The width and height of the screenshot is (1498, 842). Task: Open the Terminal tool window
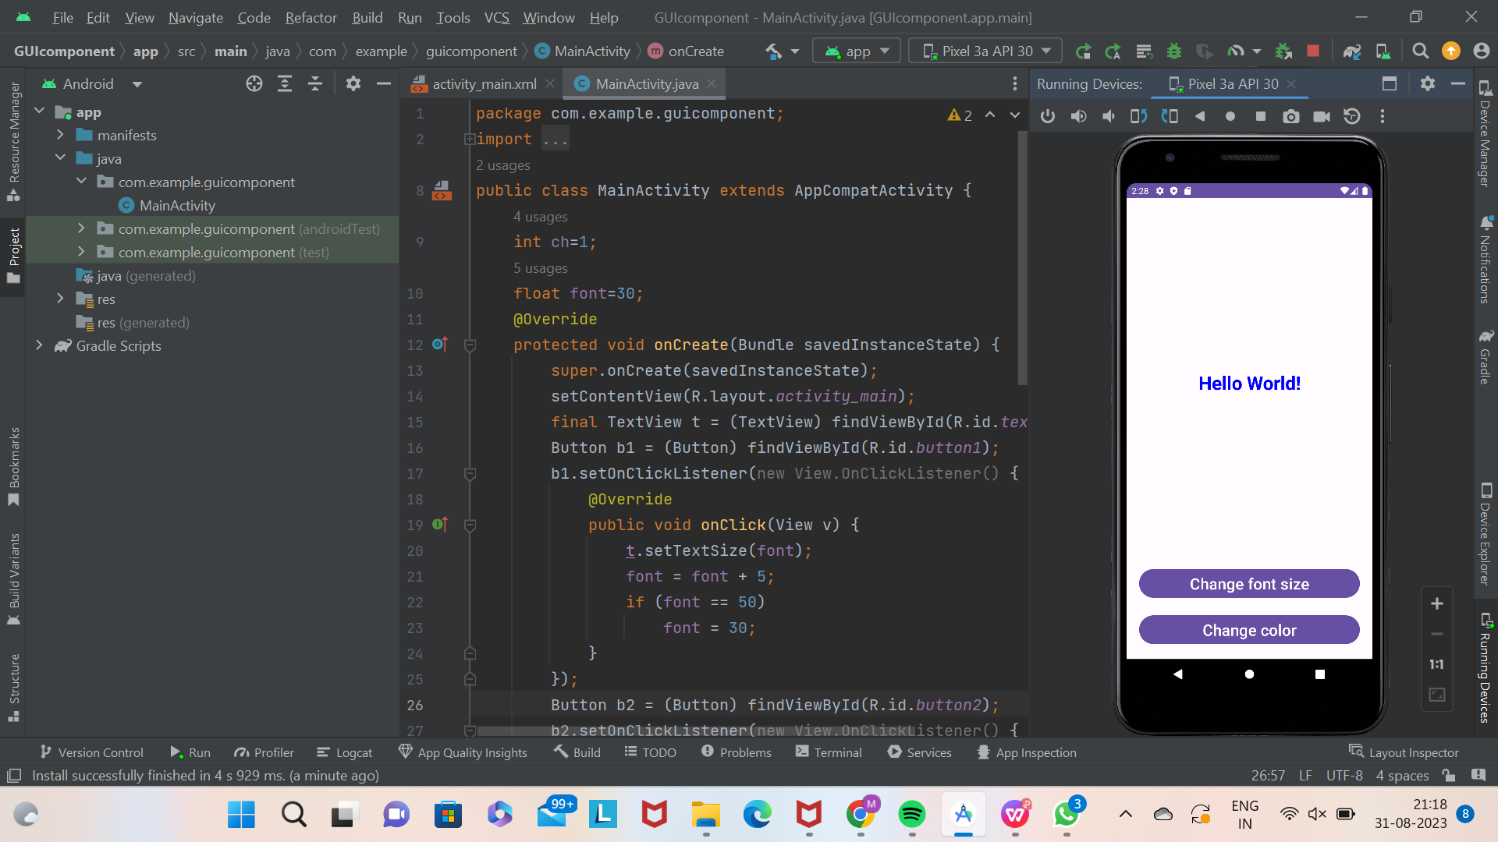(837, 752)
